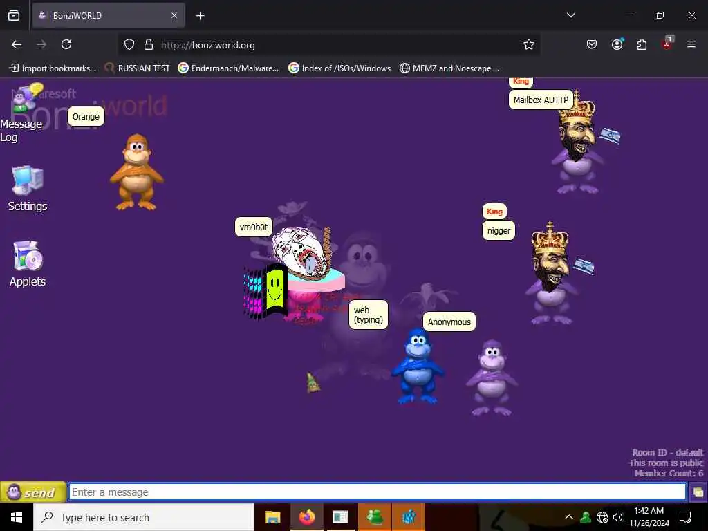Switch to Firefox in the taskbar
708x531 pixels.
[x=306, y=517]
